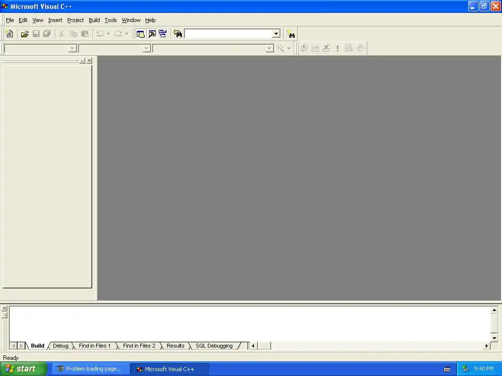Image resolution: width=502 pixels, height=376 pixels.
Task: Click output vertical scrollbar down arrow
Action: 494,338
